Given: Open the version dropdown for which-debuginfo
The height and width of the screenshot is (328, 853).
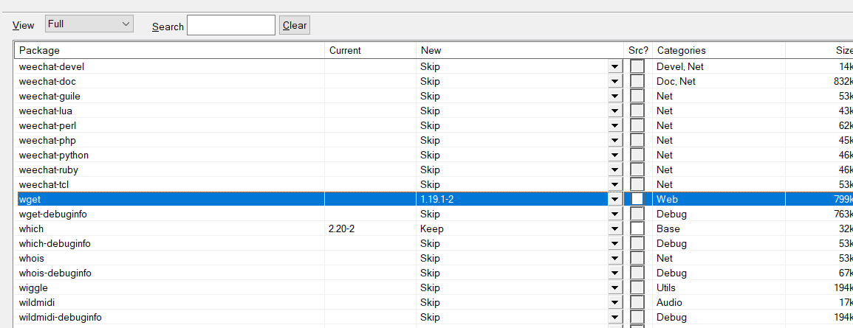Looking at the screenshot, I should [x=615, y=243].
